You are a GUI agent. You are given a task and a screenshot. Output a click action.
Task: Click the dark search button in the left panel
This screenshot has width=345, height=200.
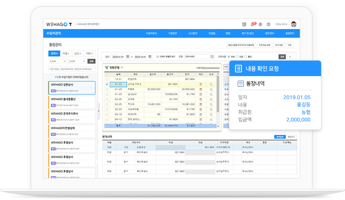click(x=91, y=61)
